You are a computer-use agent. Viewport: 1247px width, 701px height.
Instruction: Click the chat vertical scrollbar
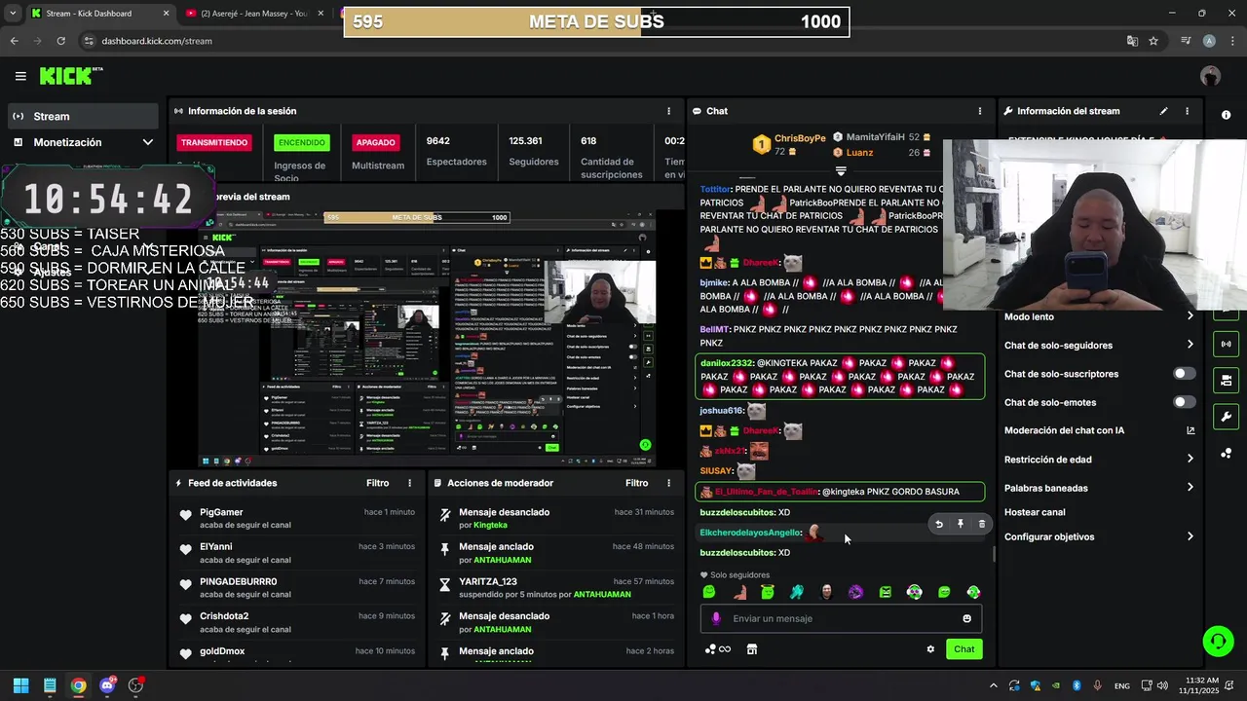[994, 554]
